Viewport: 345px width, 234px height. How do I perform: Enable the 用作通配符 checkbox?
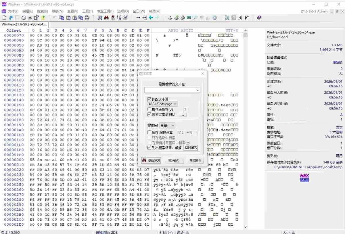[149, 110]
